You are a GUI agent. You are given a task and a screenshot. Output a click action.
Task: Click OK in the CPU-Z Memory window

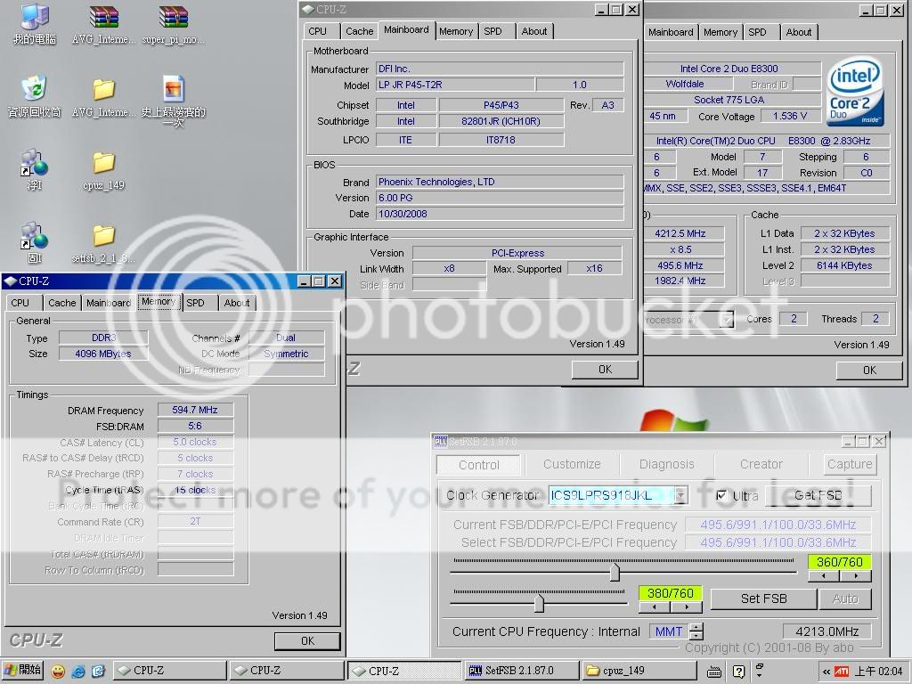pyautogui.click(x=307, y=641)
